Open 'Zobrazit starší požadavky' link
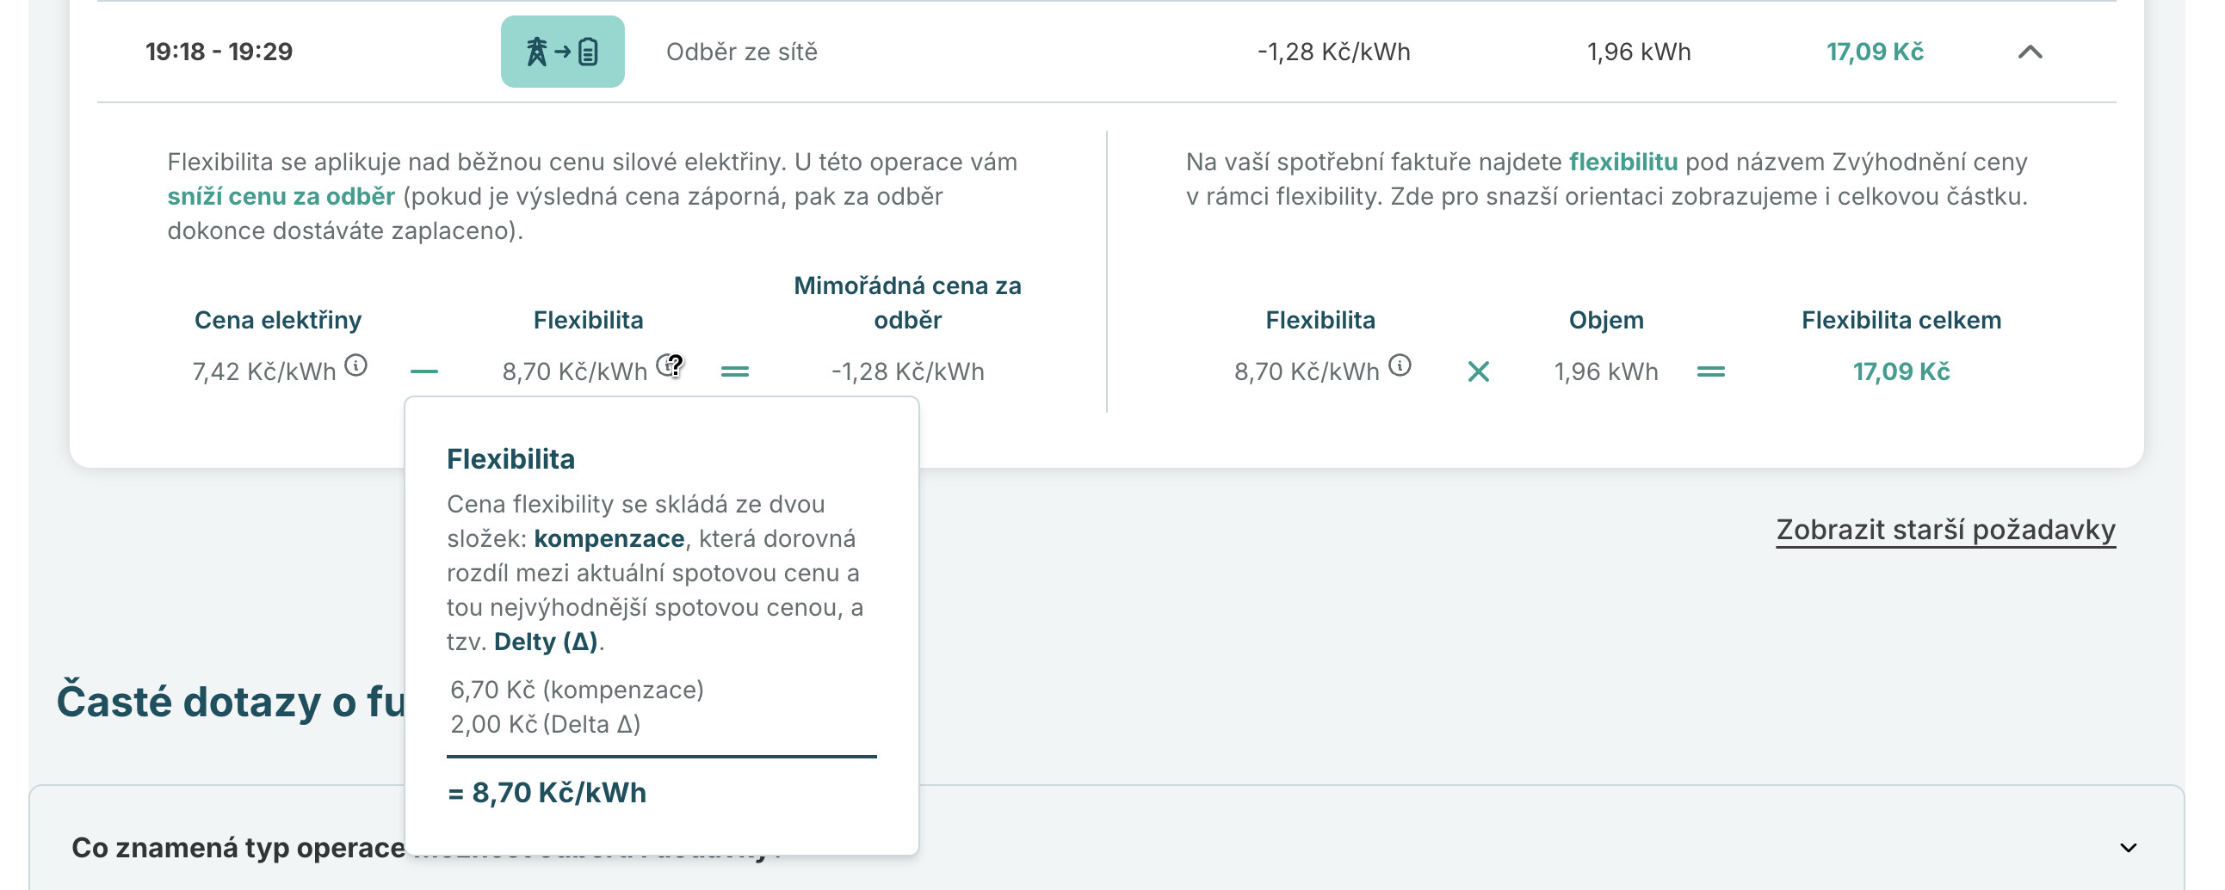Image resolution: width=2225 pixels, height=890 pixels. click(1946, 529)
